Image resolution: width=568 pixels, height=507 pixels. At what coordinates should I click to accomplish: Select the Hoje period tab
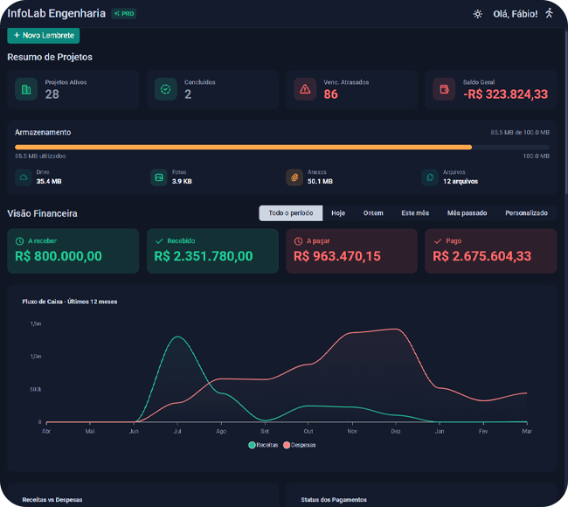pos(338,213)
